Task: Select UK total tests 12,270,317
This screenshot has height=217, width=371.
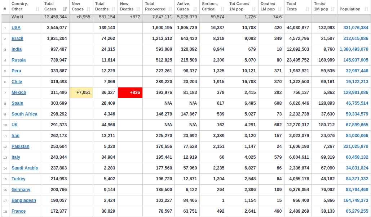Action: coord(298,125)
